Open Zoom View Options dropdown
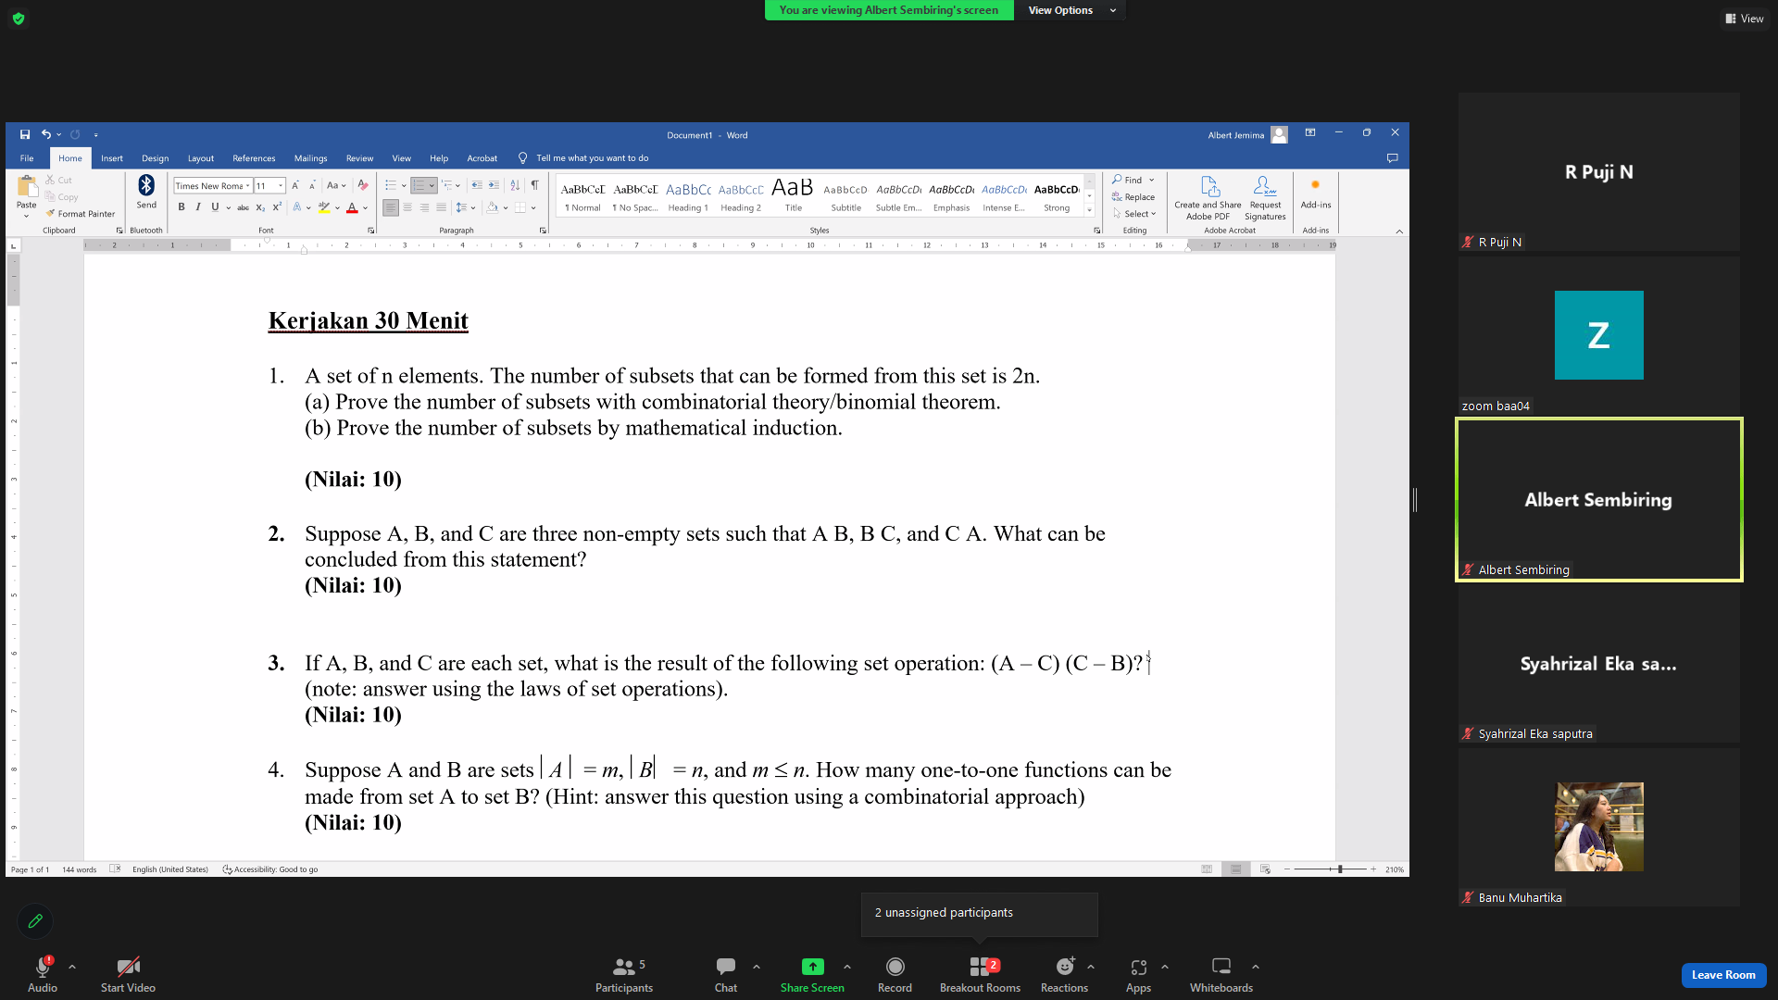 (x=1071, y=10)
